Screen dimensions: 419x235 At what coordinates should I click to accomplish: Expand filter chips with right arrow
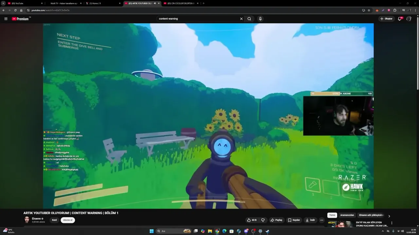pyautogui.click(x=389, y=216)
